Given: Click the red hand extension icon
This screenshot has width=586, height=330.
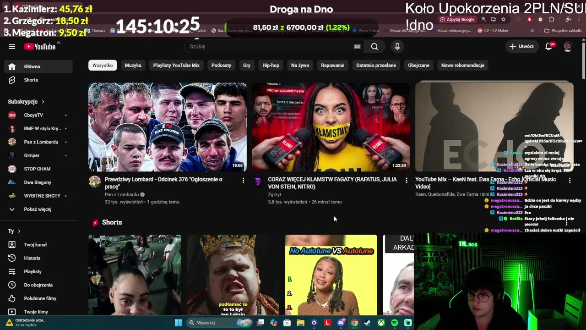Looking at the screenshot, I should point(530,19).
